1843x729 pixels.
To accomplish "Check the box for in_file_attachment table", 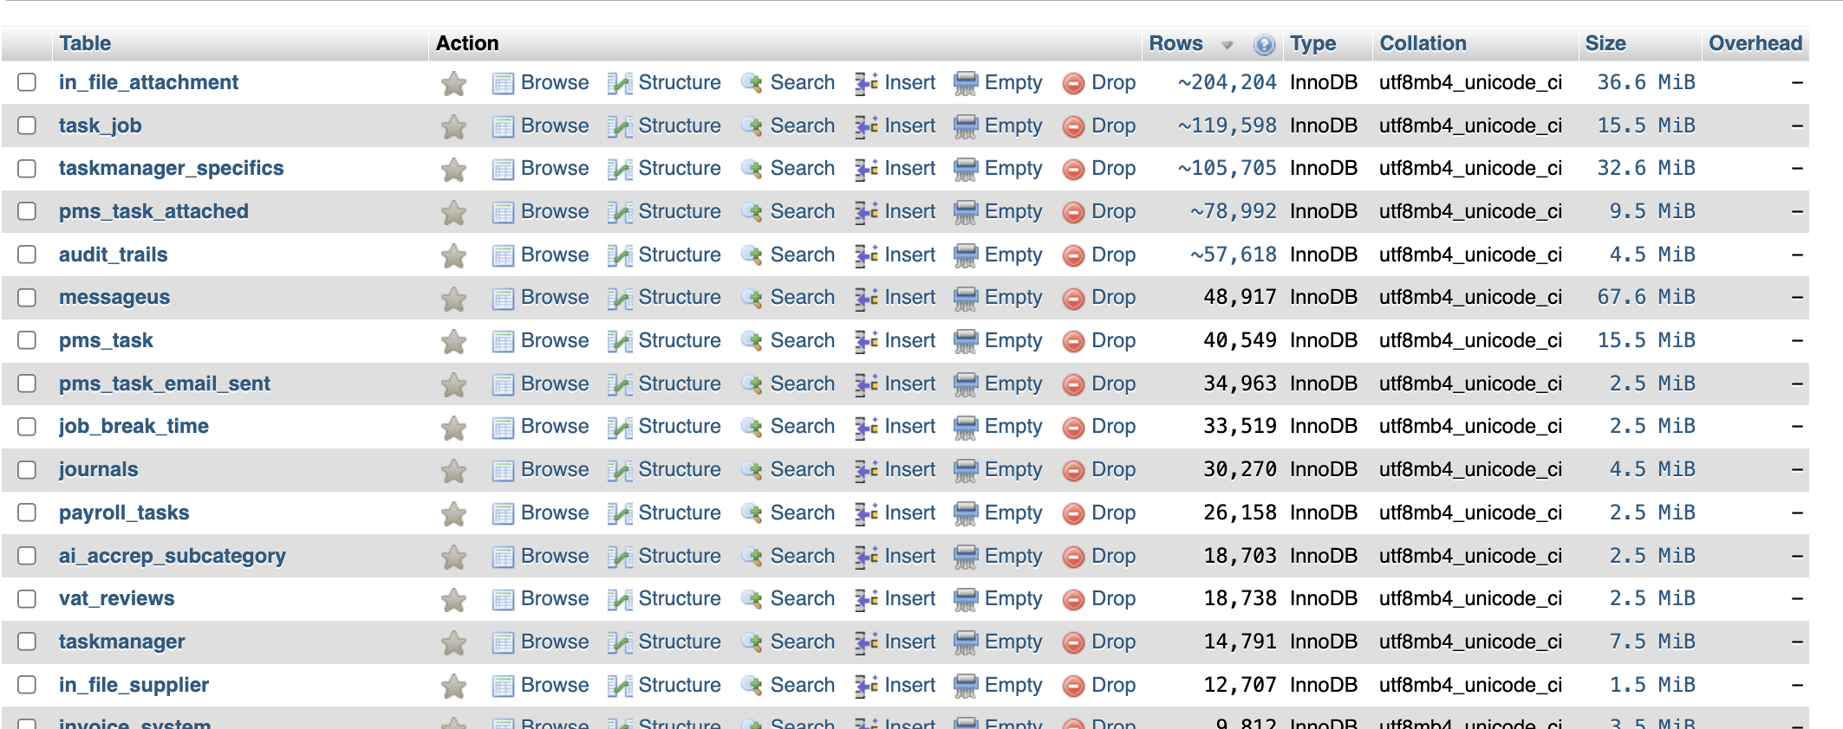I will coord(27,82).
